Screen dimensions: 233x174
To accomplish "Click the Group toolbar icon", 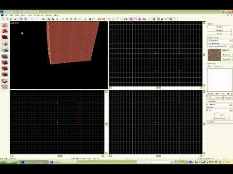I will pyautogui.click(x=49, y=19).
